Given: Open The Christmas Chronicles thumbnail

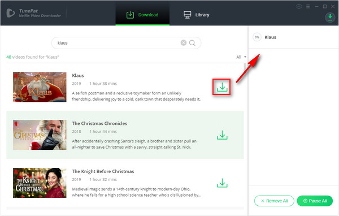Looking at the screenshot, I should [40, 135].
